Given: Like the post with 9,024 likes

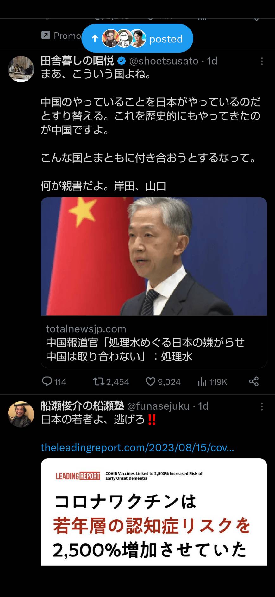Looking at the screenshot, I should (x=150, y=381).
